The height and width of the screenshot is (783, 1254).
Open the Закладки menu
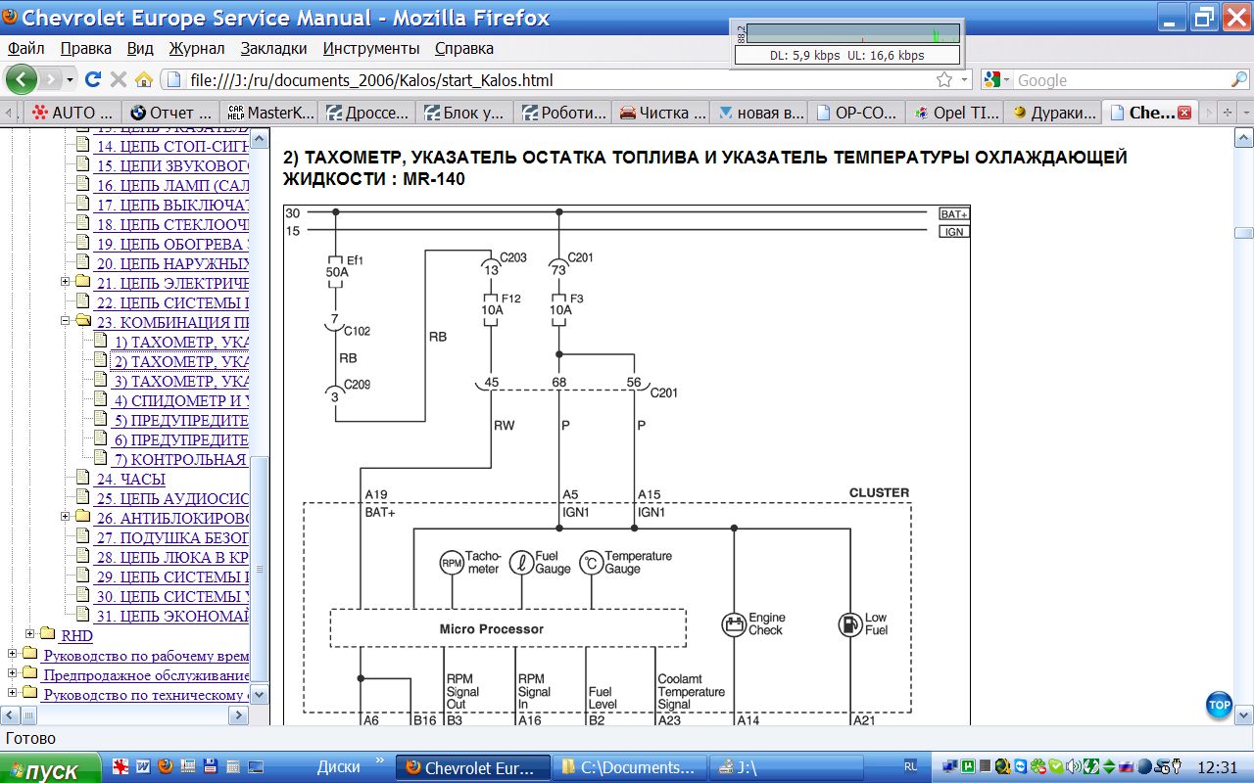coord(273,48)
